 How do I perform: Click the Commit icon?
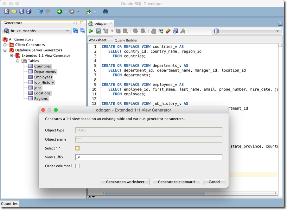136,31
